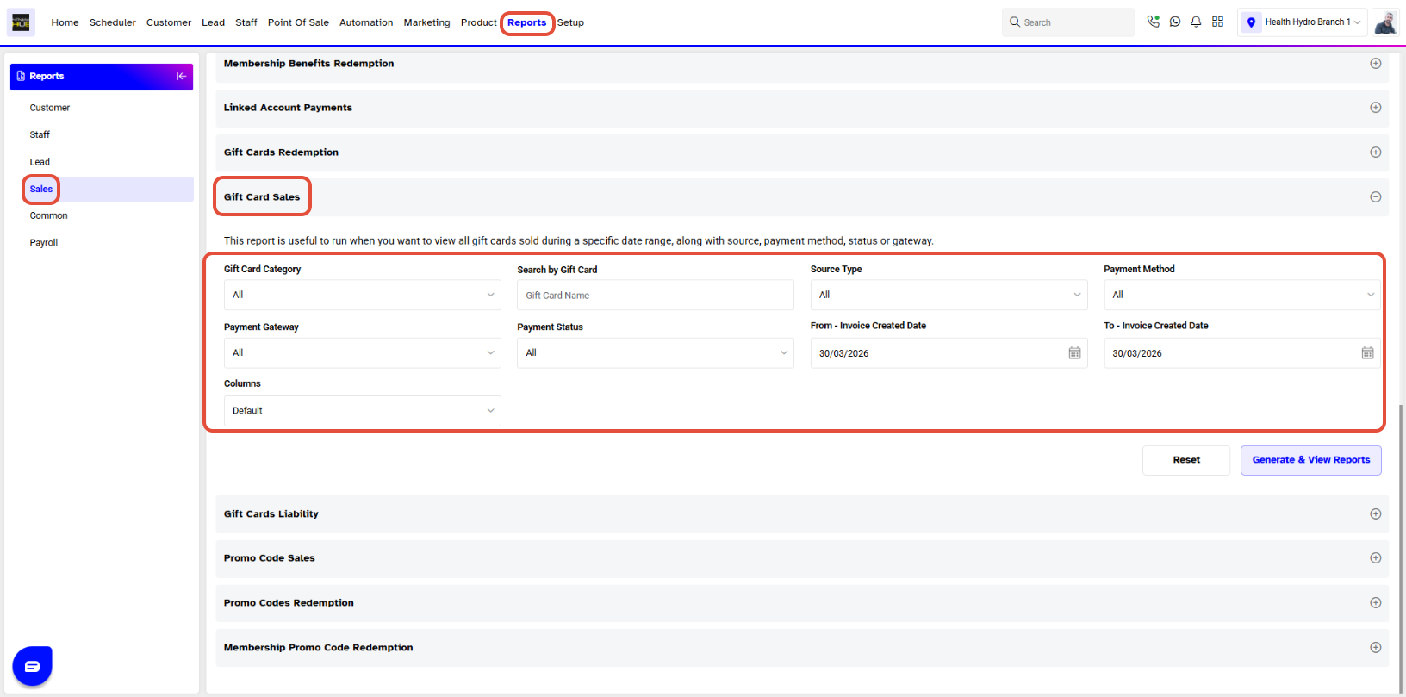This screenshot has height=697, width=1406.
Task: Click the Reports document icon in the sidebar header
Action: [21, 76]
